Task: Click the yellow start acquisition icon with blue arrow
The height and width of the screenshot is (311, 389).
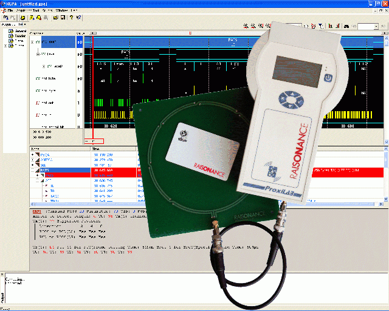Action: (x=32, y=18)
